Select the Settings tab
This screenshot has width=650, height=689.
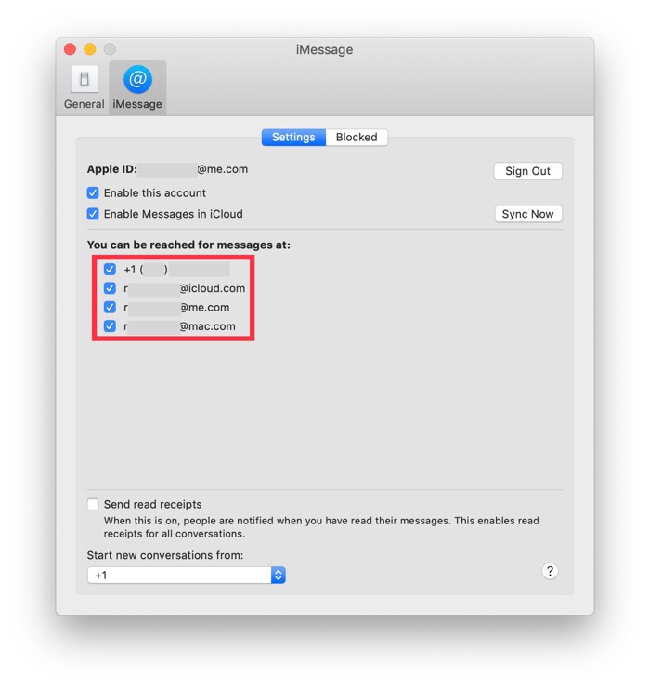click(x=293, y=138)
